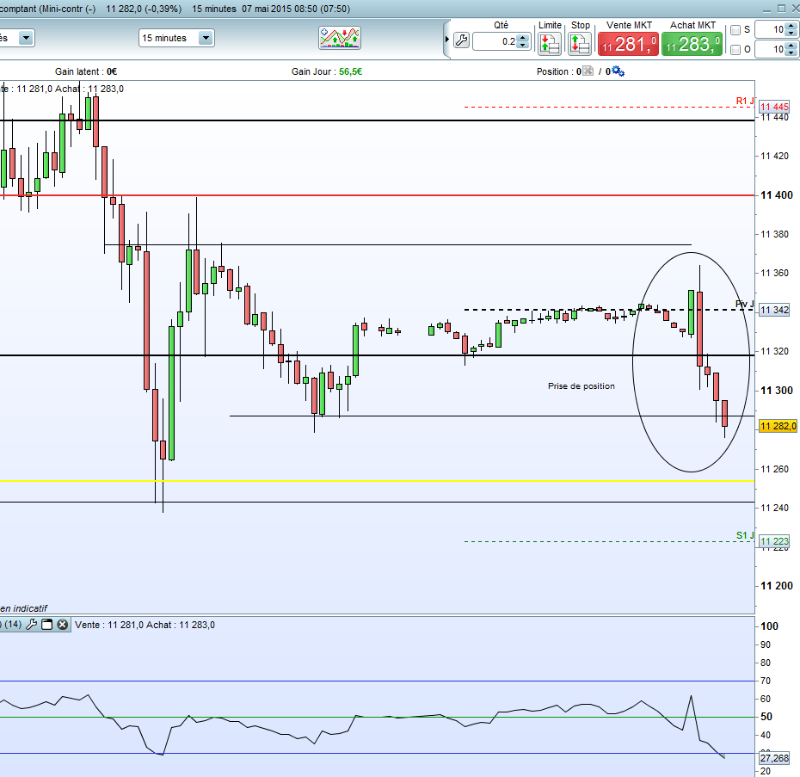Click the Stop order icon
800x777 pixels.
tap(580, 44)
